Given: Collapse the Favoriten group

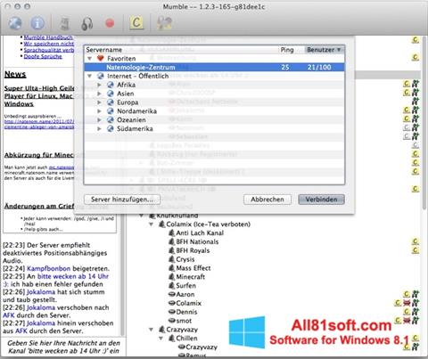Looking at the screenshot, I should 89,59.
